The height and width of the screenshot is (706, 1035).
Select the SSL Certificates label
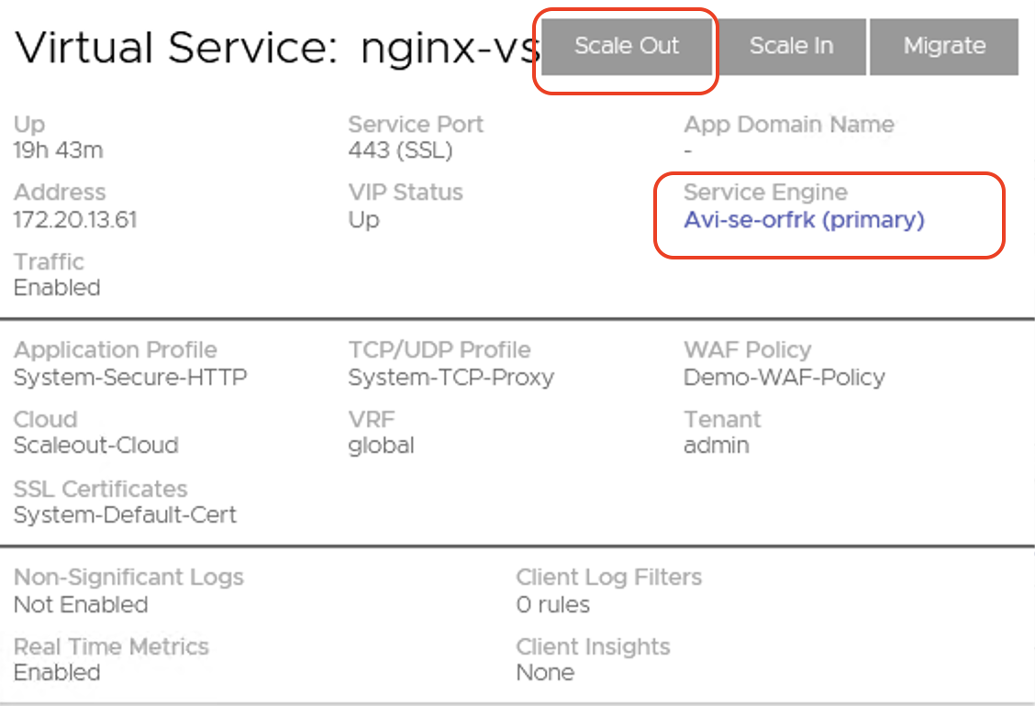coord(100,489)
